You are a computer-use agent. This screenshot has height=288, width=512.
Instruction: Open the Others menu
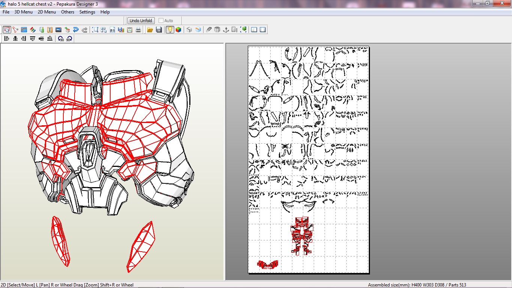pyautogui.click(x=68, y=12)
